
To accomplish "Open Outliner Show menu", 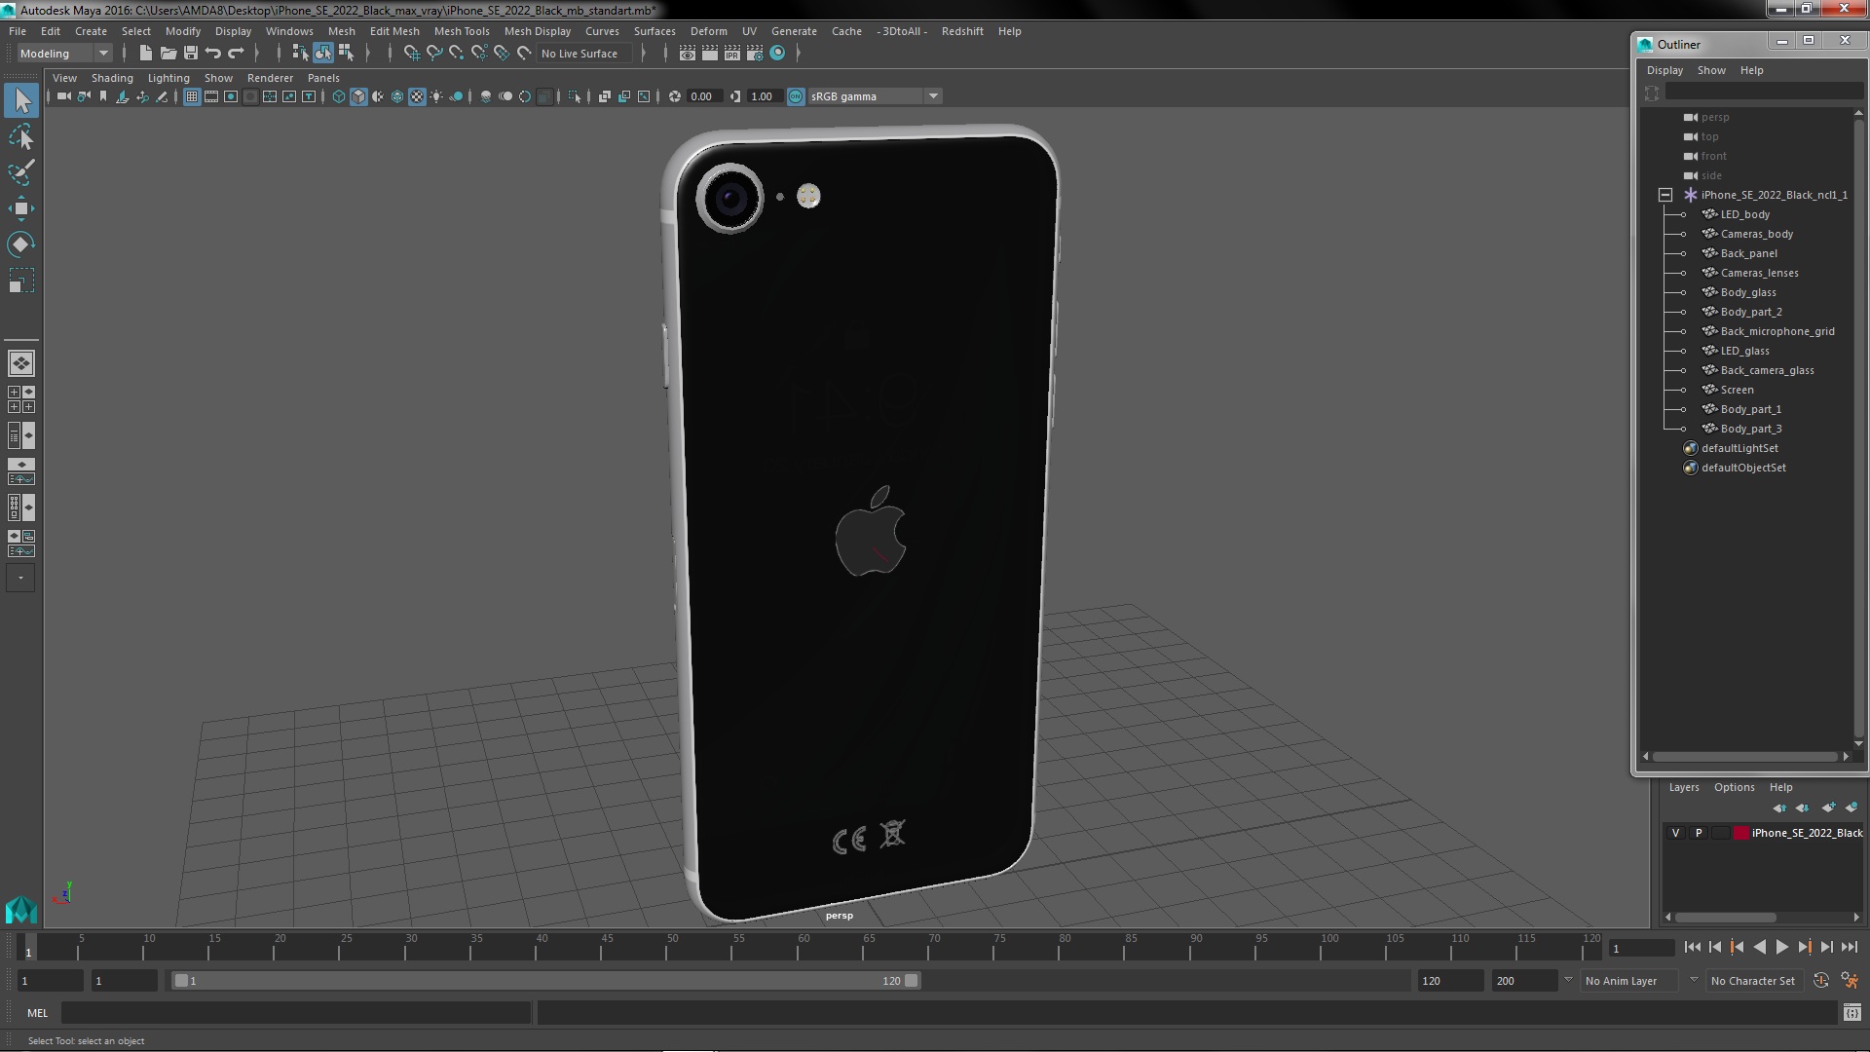I will click(x=1711, y=70).
